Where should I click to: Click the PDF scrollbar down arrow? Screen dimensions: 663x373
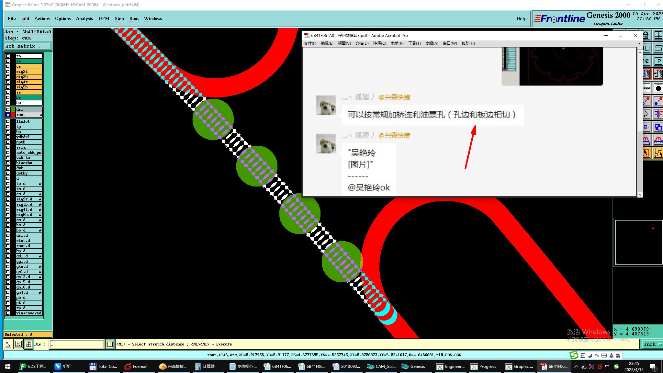coord(640,195)
